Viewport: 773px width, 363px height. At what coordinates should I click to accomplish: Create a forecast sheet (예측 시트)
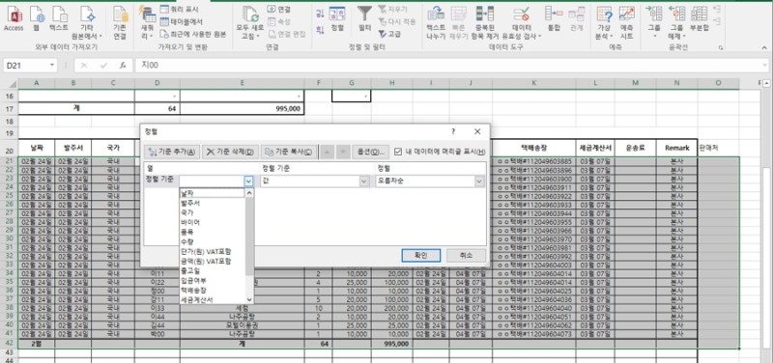point(626,22)
